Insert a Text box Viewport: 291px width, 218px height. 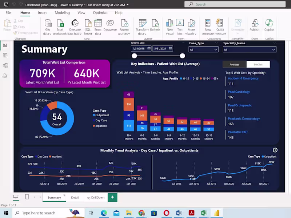click(x=180, y=25)
